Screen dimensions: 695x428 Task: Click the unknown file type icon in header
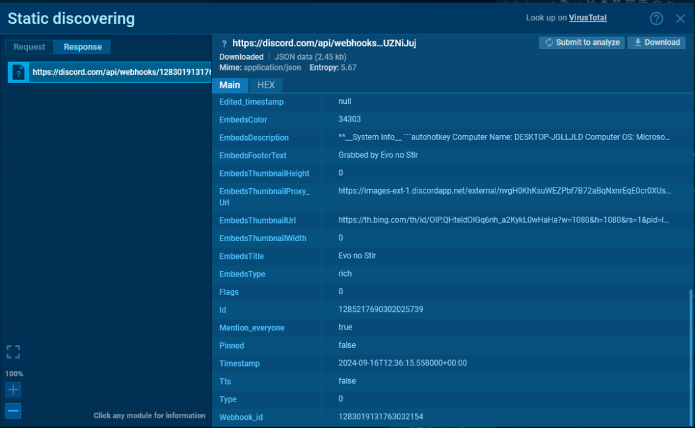(225, 43)
